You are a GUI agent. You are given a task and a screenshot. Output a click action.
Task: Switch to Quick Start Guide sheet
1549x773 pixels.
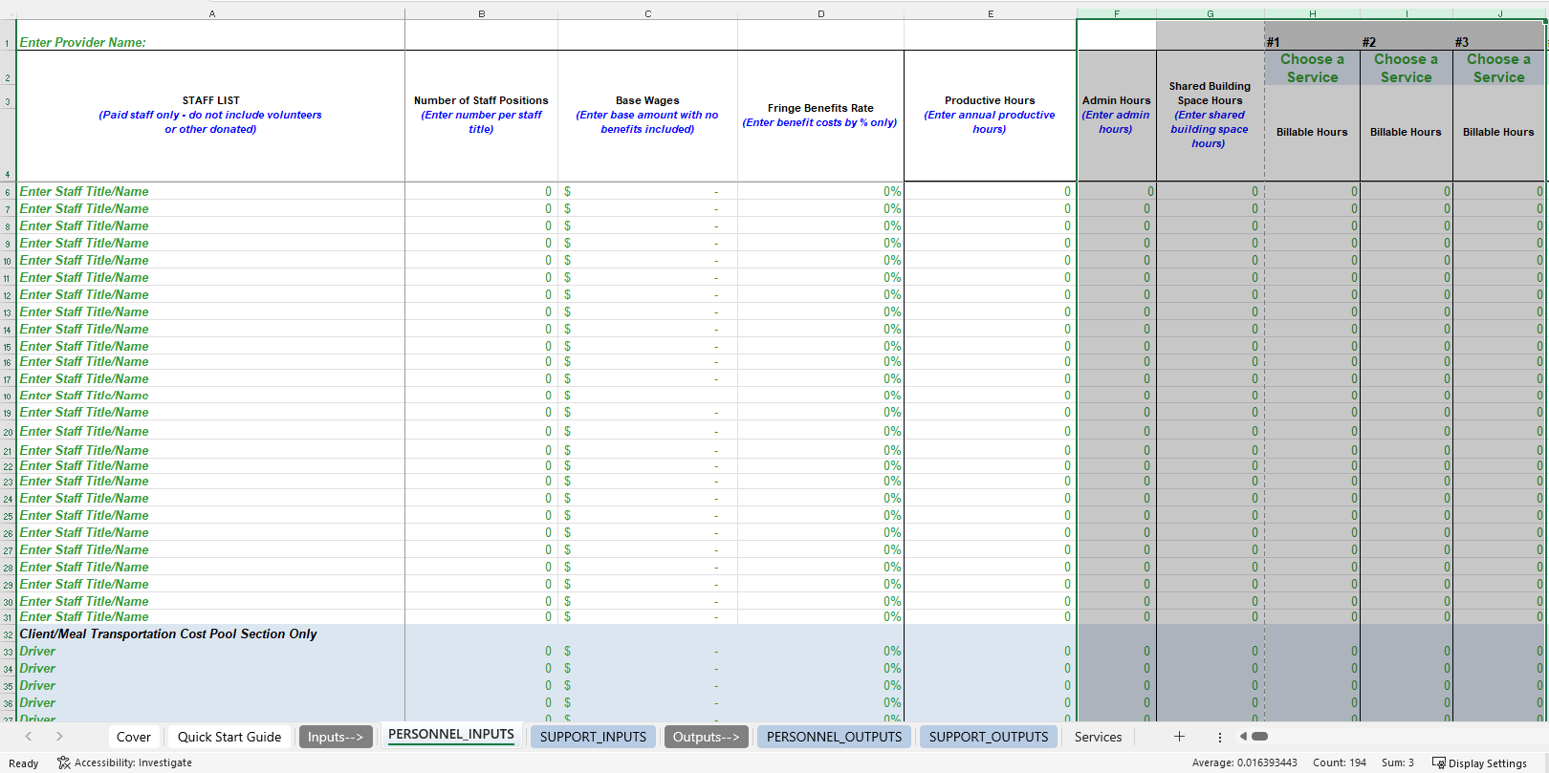click(229, 737)
